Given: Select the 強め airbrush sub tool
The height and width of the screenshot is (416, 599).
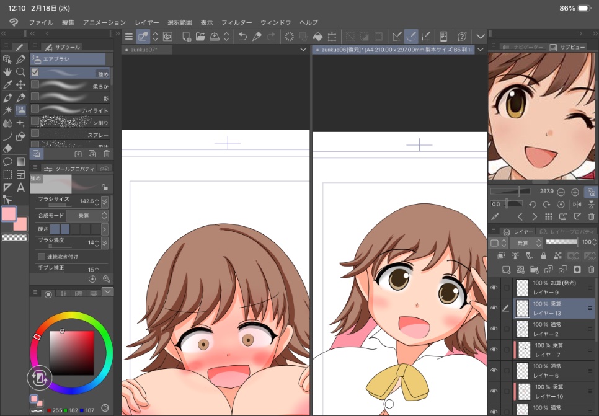Looking at the screenshot, I should click(70, 73).
